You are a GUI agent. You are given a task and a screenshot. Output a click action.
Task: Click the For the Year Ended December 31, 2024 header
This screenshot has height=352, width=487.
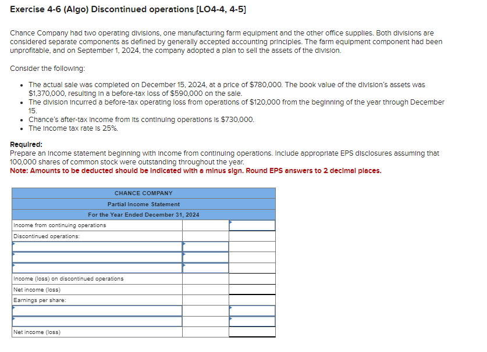[x=144, y=214]
